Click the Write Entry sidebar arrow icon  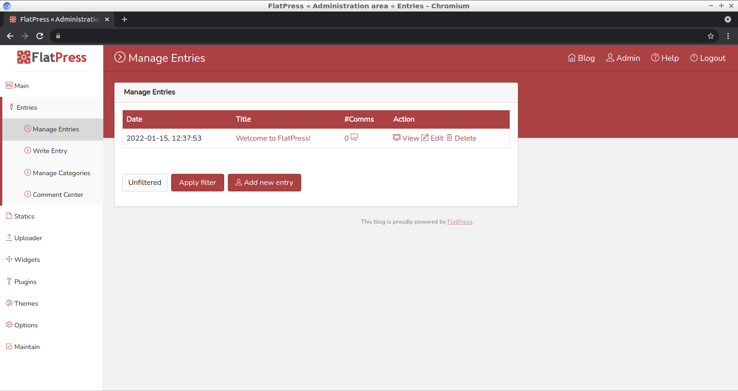pyautogui.click(x=28, y=150)
